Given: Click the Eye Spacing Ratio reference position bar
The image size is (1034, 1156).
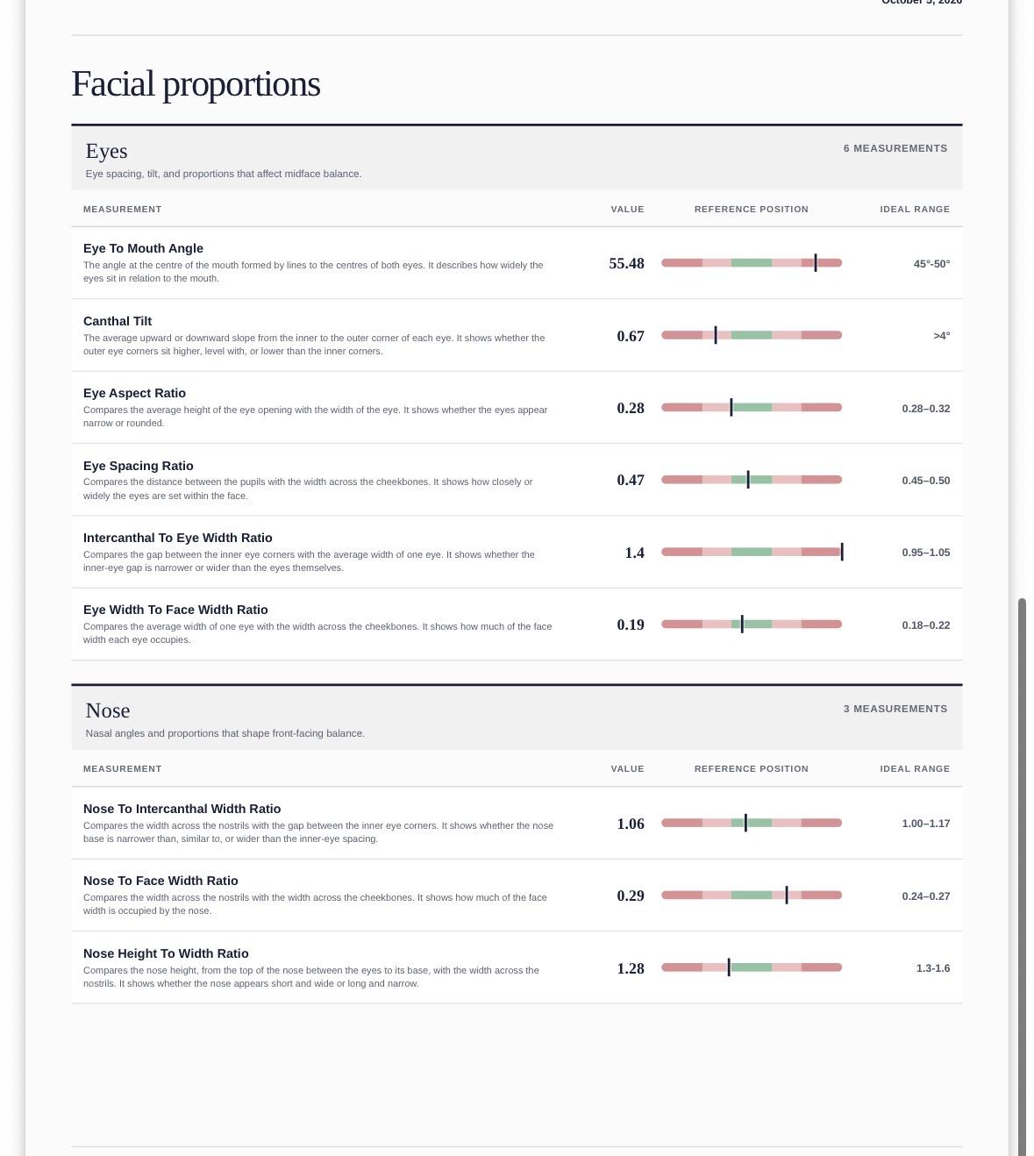Looking at the screenshot, I should (752, 480).
